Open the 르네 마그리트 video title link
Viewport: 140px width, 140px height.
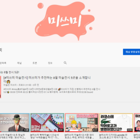pyautogui.click(x=13, y=136)
